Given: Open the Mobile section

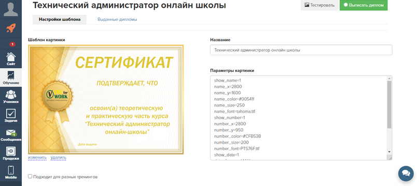Looking at the screenshot, I should [x=11, y=173].
